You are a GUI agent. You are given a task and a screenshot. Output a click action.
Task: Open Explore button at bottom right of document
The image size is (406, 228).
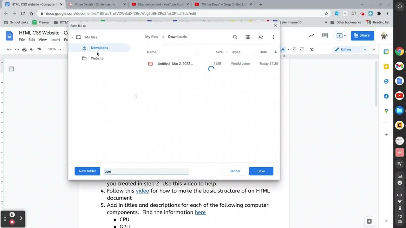tap(369, 221)
